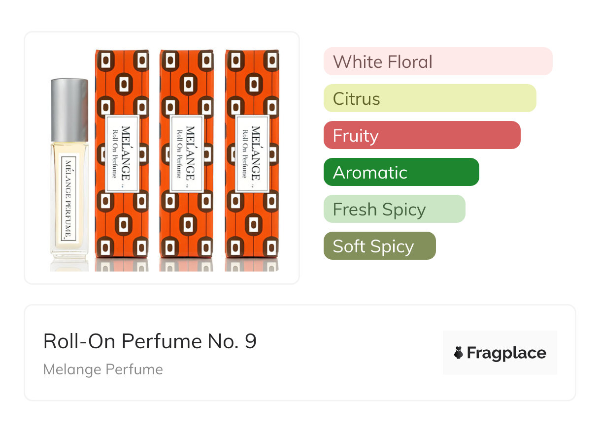Click the Mélange Perfume label on the bottle

[68, 199]
